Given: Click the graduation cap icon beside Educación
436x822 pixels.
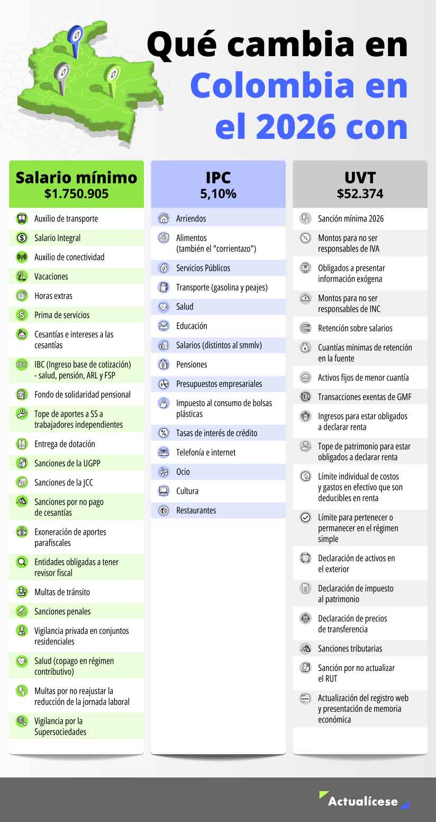Looking at the screenshot, I should [x=163, y=326].
